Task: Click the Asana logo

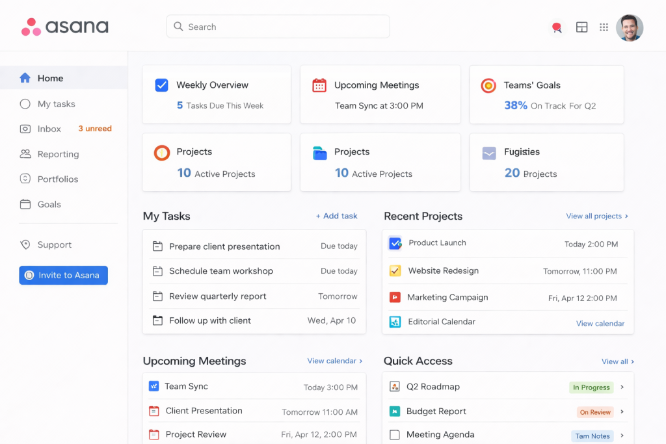Action: click(x=64, y=27)
